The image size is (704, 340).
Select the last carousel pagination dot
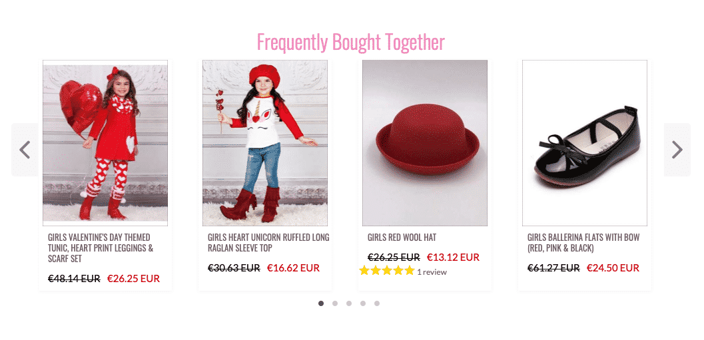377,303
